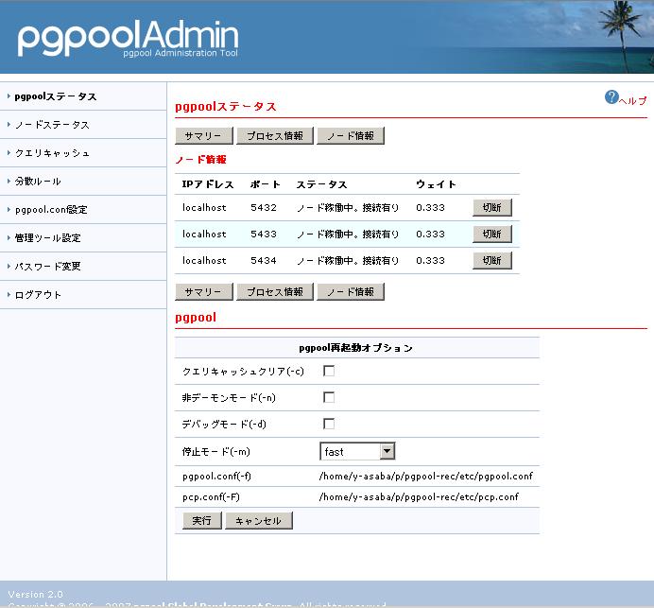Click 切断 button for port 5432 node
The image size is (654, 608).
(x=492, y=207)
